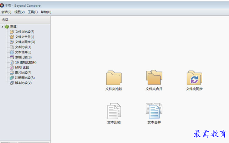
Task: Click the 文本比较 label under the icon
Action: click(x=114, y=122)
